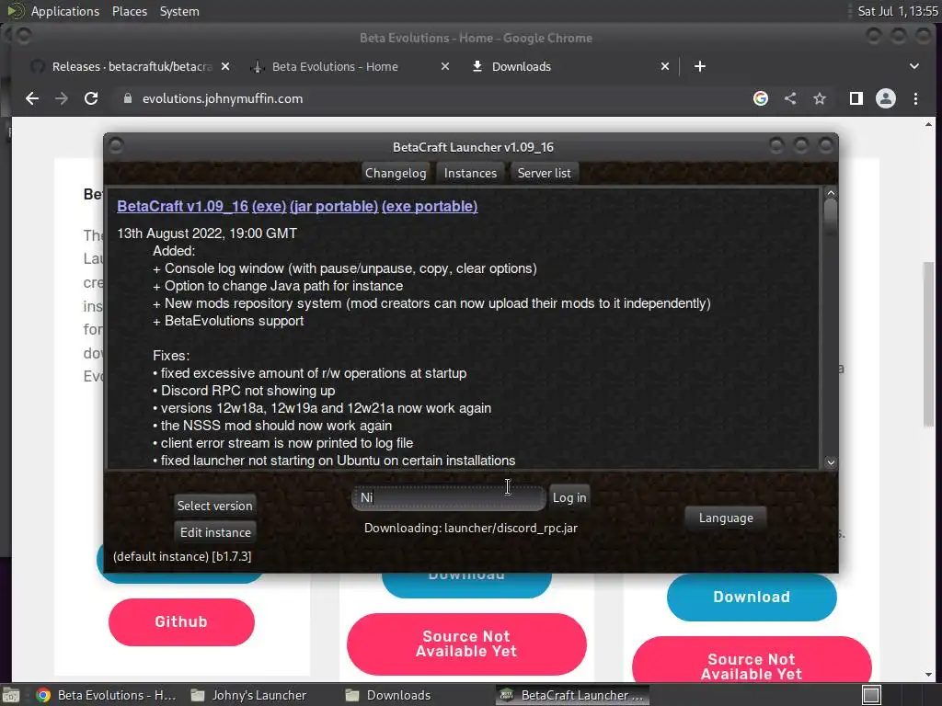Screen dimensions: 942x706
Task: Click the Select version button
Action: [214, 506]
